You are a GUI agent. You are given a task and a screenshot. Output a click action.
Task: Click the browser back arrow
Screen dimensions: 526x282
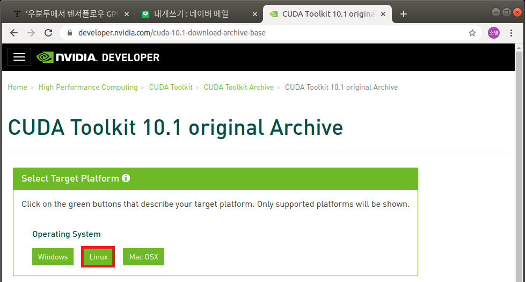click(x=14, y=33)
